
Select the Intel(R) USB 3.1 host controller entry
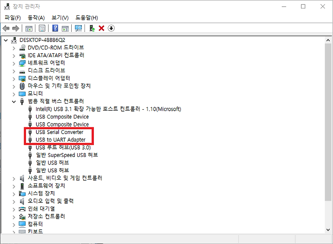[108, 109]
